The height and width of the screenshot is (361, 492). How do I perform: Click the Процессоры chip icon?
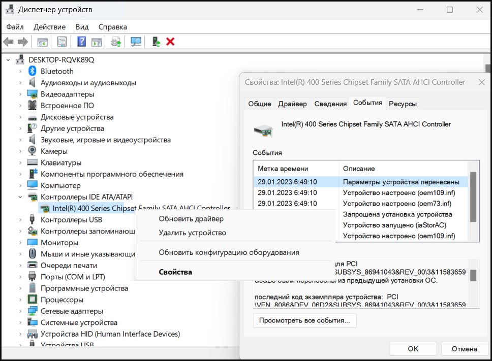click(33, 300)
